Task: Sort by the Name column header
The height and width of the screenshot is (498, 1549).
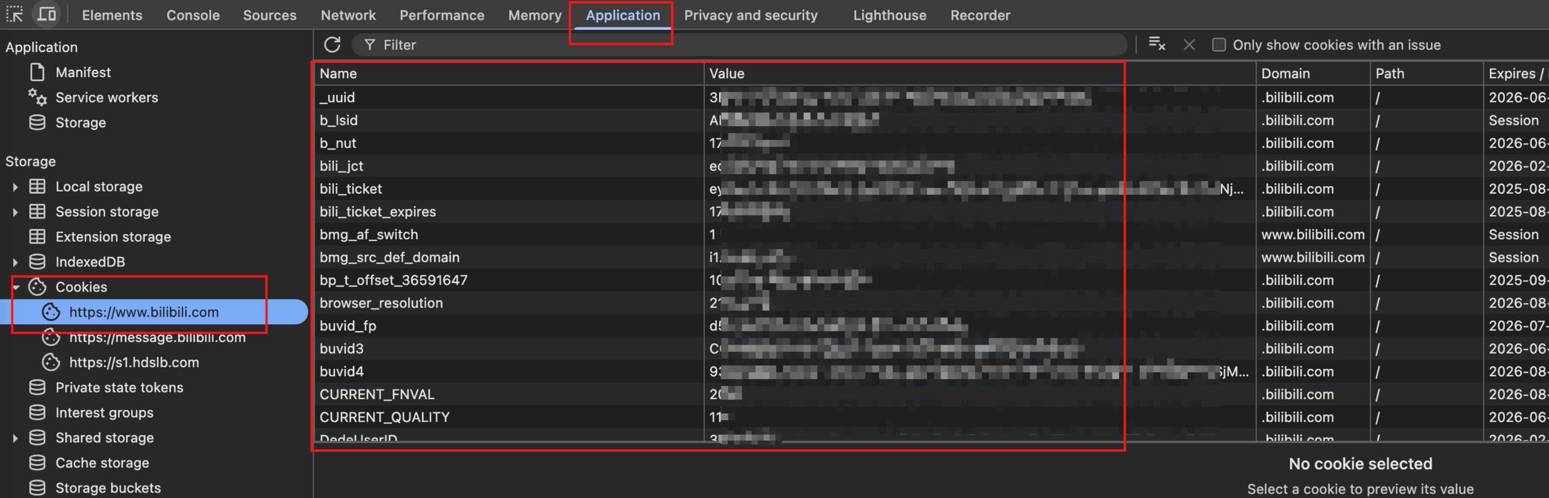Action: [509, 73]
